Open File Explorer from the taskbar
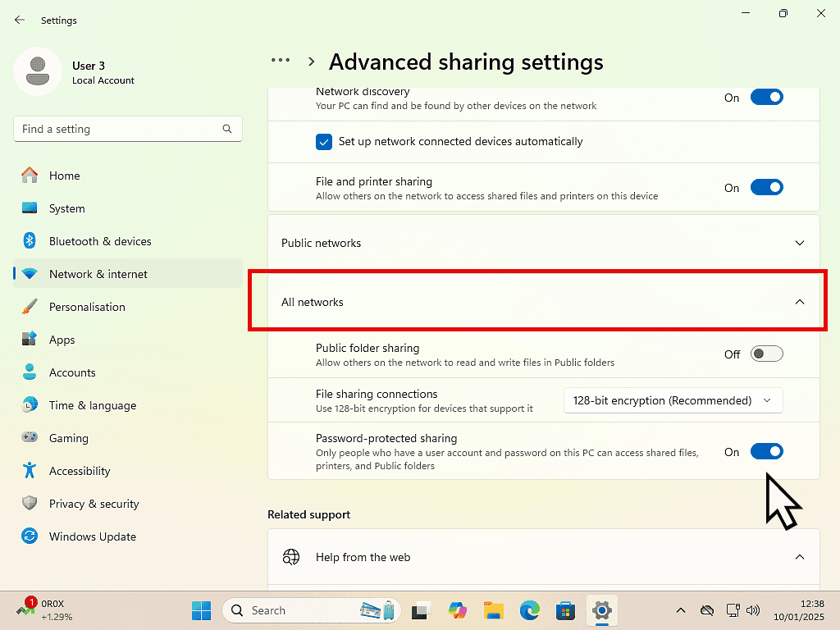This screenshot has height=630, width=840. pyautogui.click(x=493, y=610)
